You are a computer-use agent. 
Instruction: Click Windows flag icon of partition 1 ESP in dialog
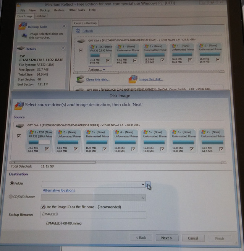[x=32, y=132]
